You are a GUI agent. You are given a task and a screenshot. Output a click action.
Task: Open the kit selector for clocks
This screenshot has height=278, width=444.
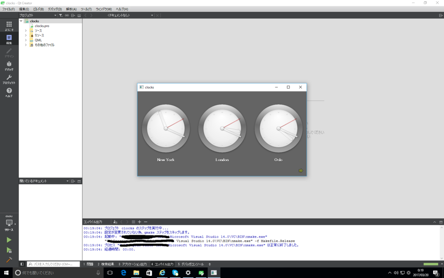(9, 223)
